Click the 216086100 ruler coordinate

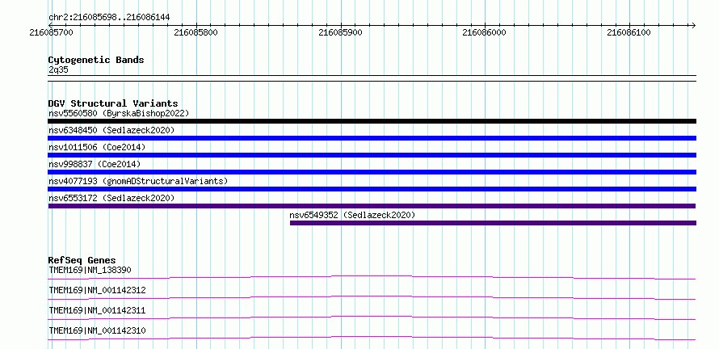[629, 32]
